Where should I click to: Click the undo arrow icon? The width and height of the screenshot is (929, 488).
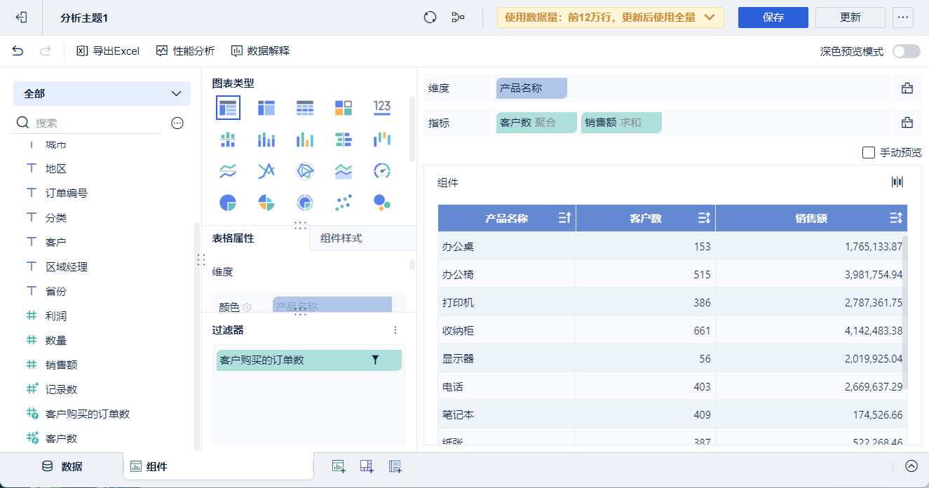pos(18,51)
